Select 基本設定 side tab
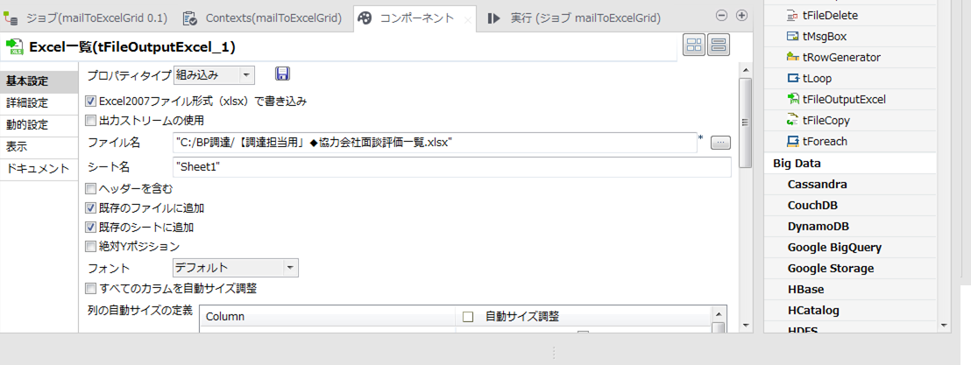 (39, 81)
